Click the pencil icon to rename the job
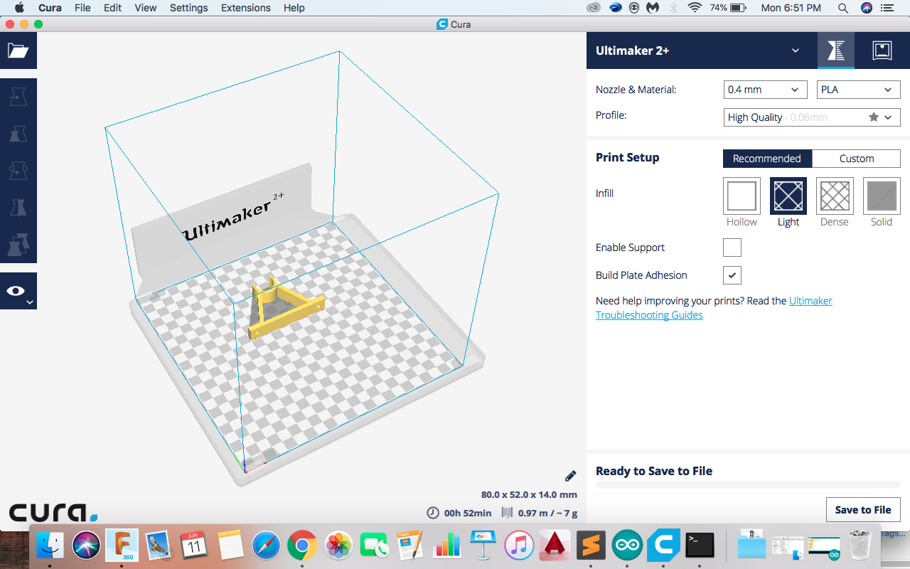The image size is (910, 569). (570, 476)
